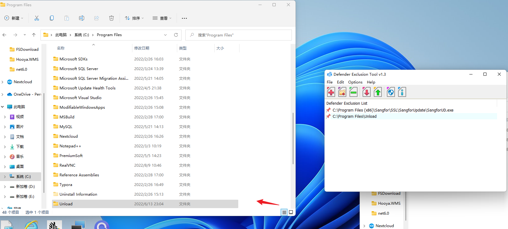Open the Options menu
The image size is (508, 229).
tap(355, 82)
